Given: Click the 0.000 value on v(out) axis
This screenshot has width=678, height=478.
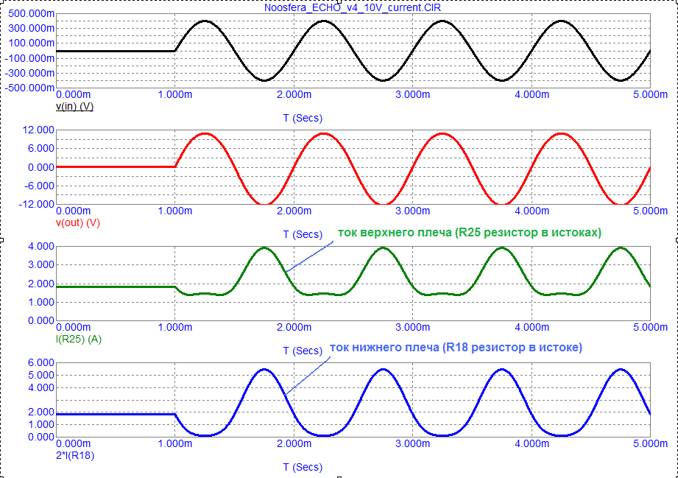Looking at the screenshot, I should tap(41, 167).
